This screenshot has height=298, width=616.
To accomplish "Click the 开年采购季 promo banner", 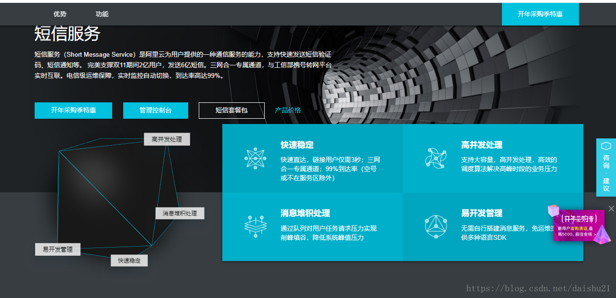I will point(579,224).
